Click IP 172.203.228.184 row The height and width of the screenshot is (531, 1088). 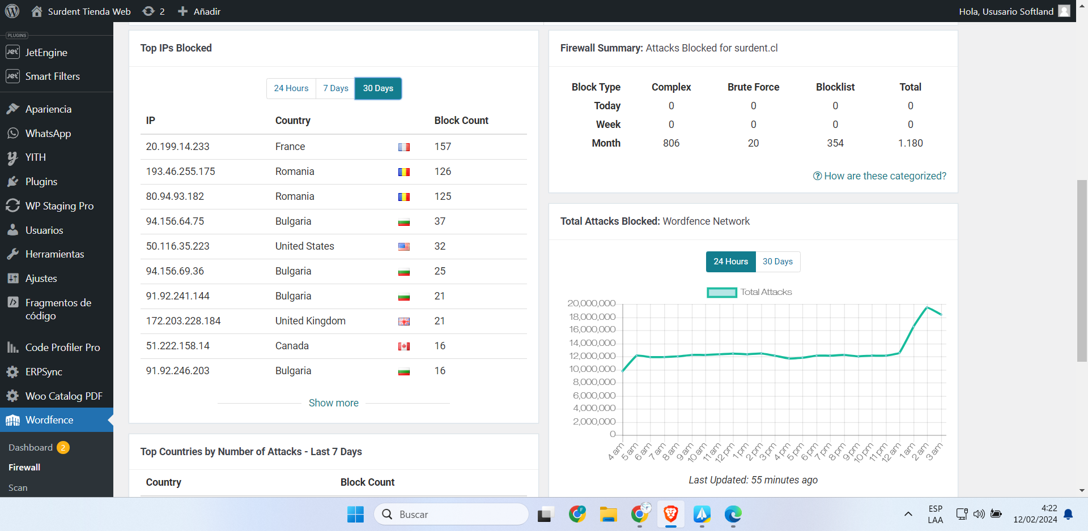(333, 321)
